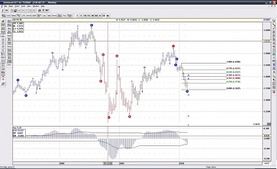277x169 pixels.
Task: Click the 2009 year label on time axis
Action: (x=122, y=163)
